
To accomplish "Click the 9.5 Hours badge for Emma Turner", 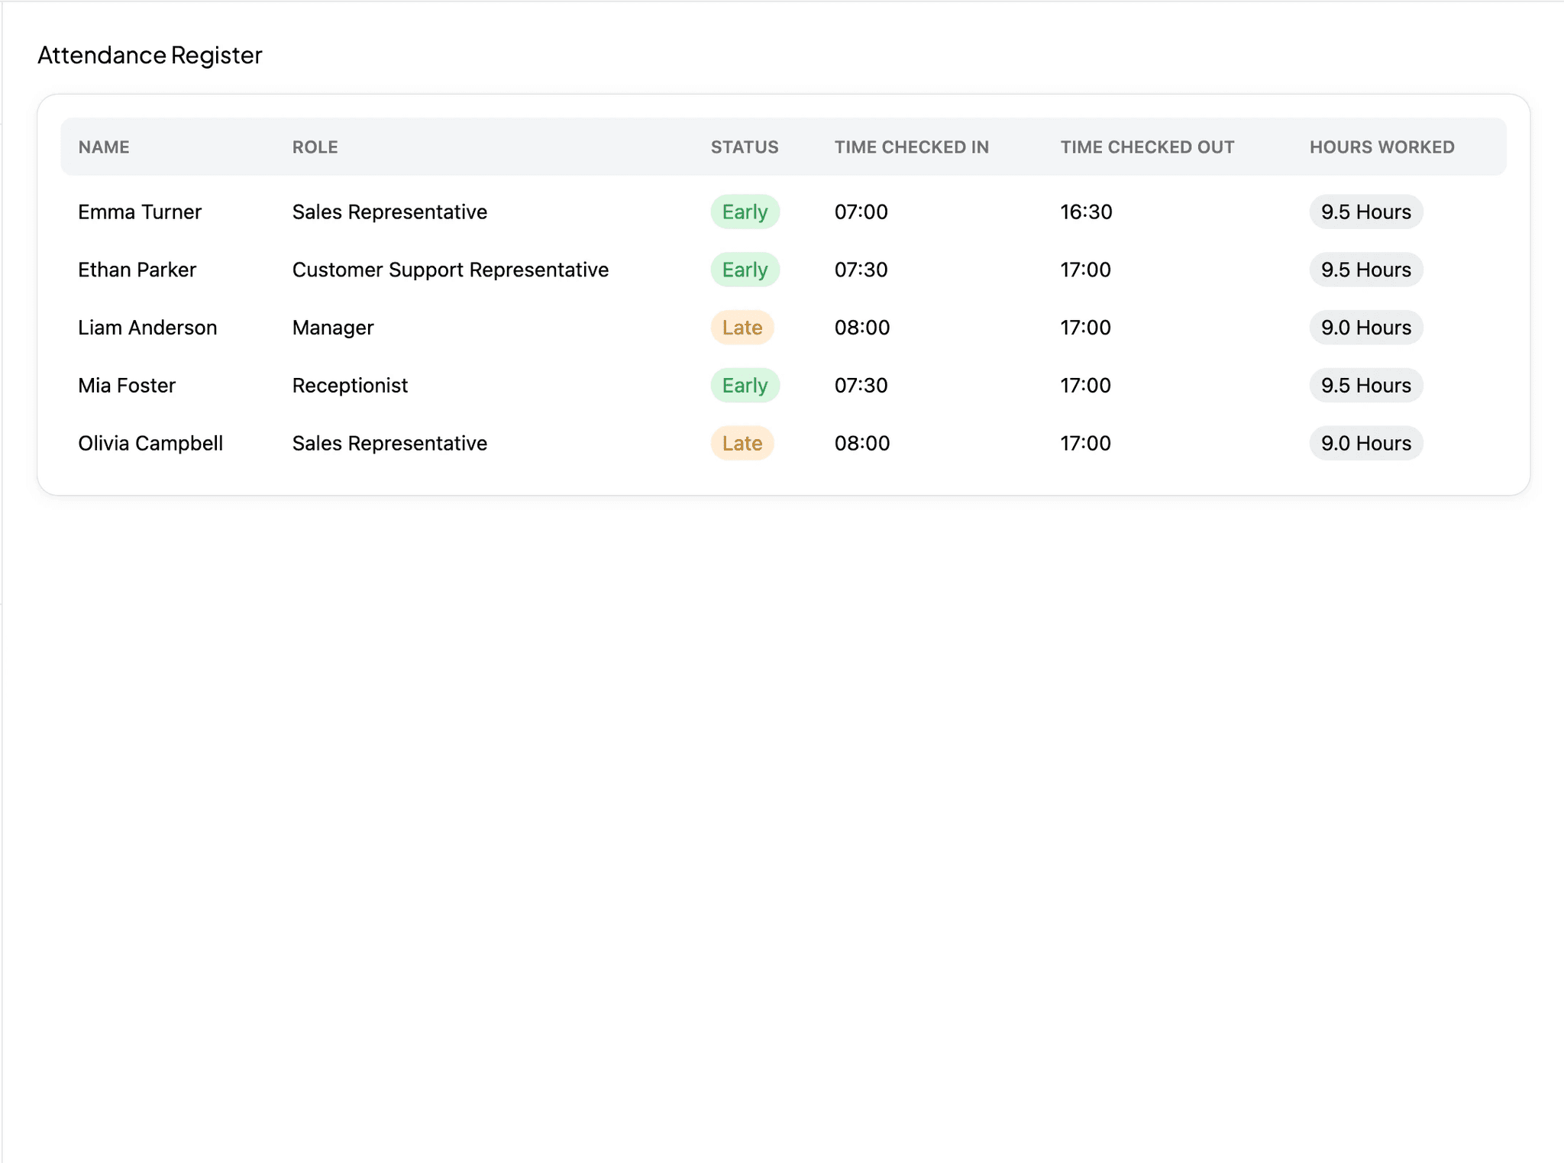I will pyautogui.click(x=1365, y=212).
